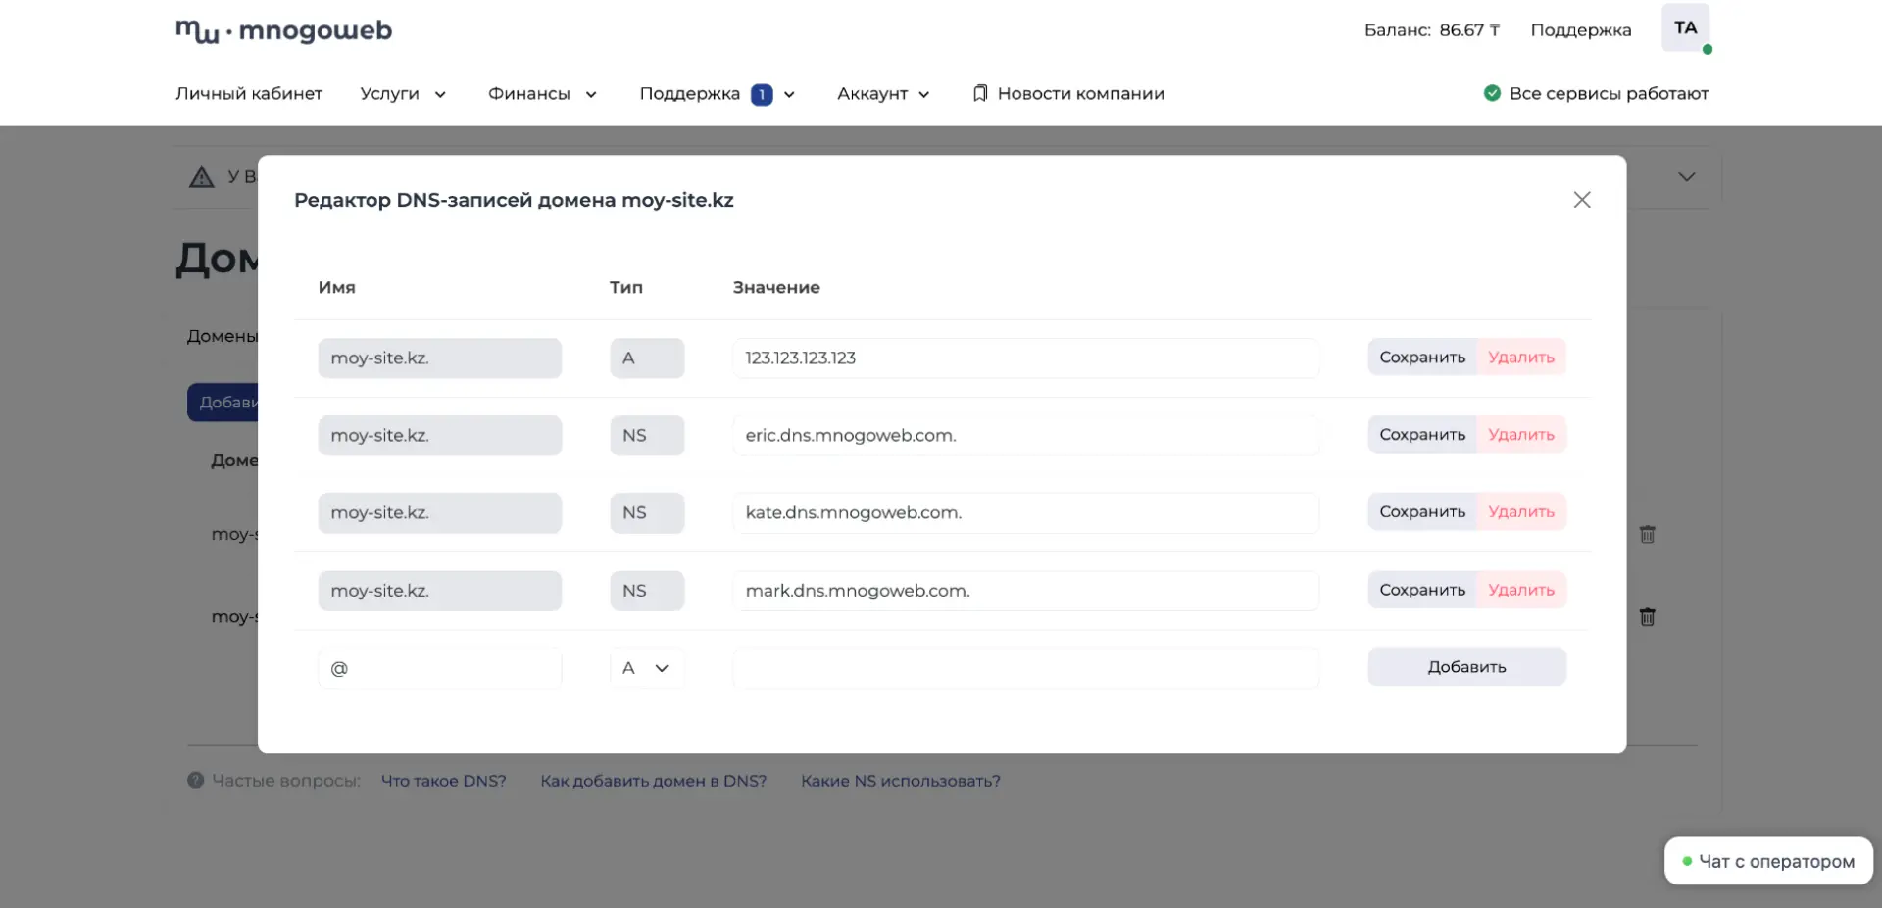Focus the empty new record value field
The image size is (1882, 908).
click(x=1025, y=668)
